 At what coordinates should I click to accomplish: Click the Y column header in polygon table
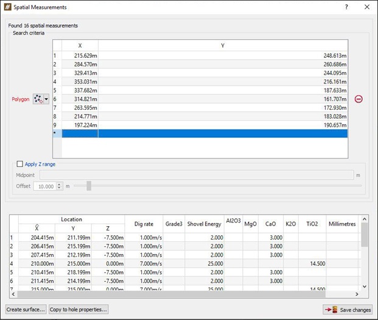223,45
